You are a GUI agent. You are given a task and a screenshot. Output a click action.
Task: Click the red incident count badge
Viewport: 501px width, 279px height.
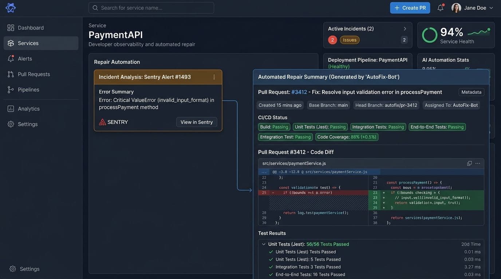click(x=332, y=40)
